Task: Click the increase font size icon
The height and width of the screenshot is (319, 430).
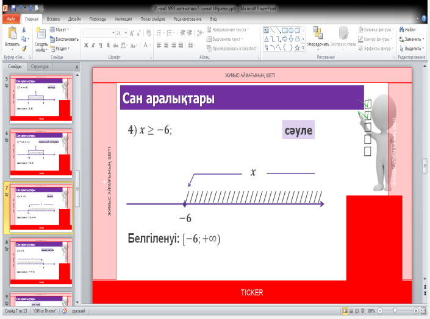Action: click(132, 33)
